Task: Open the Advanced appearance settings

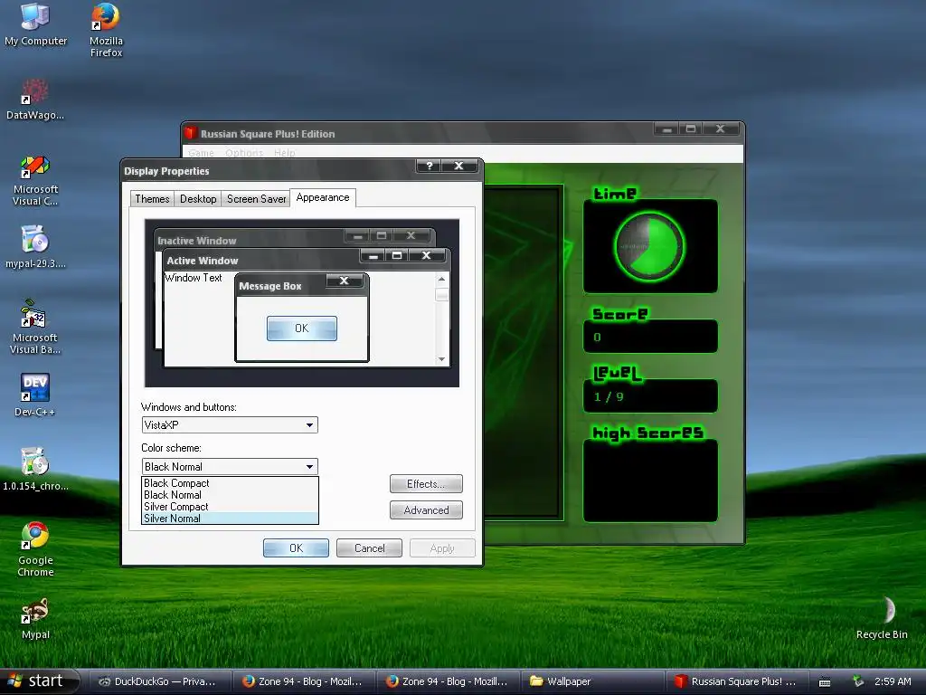Action: [426, 510]
